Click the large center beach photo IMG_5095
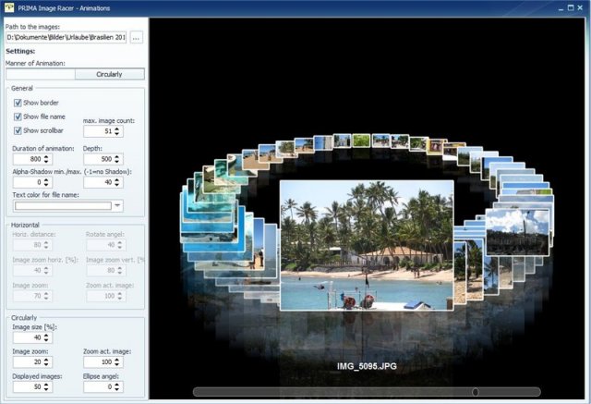The image size is (591, 404). (367, 245)
